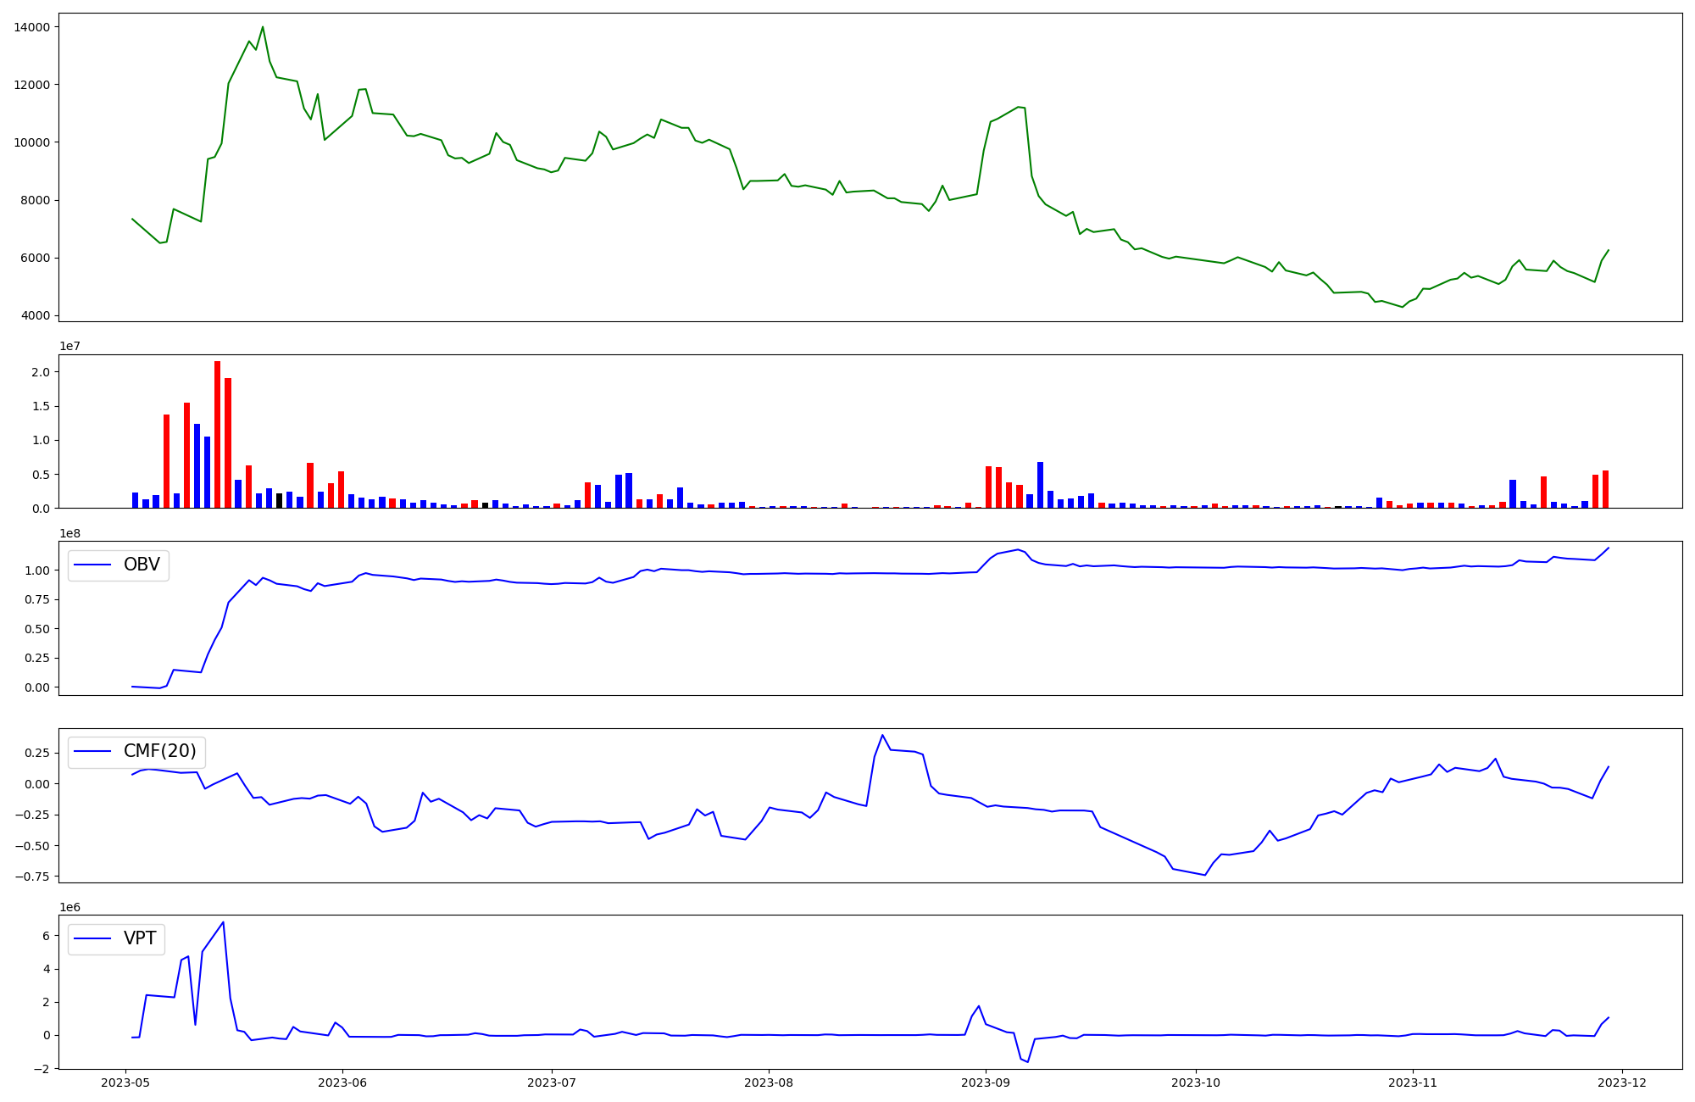Click the 1e7 exponent label above volume chart
This screenshot has height=1102, width=1695.
point(69,347)
